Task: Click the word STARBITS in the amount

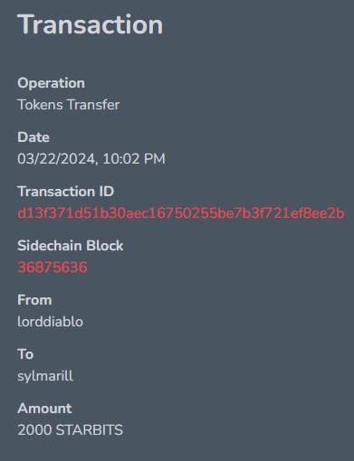Action: tap(90, 430)
